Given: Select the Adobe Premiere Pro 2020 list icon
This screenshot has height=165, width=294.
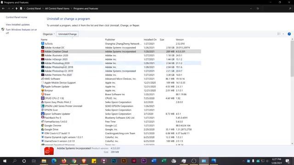Looking at the screenshot, I should (43, 75).
